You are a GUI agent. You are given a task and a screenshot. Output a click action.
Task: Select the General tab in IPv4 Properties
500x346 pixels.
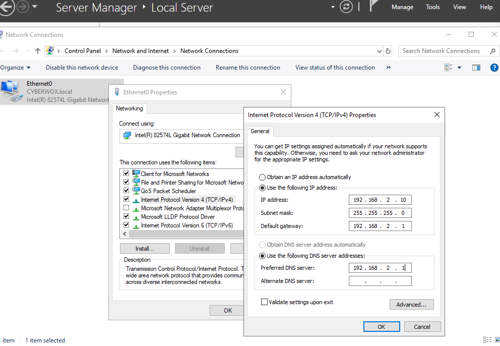(x=260, y=131)
